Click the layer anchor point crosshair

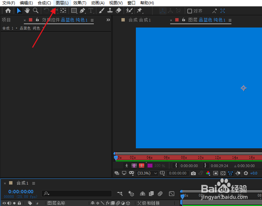[244, 88]
